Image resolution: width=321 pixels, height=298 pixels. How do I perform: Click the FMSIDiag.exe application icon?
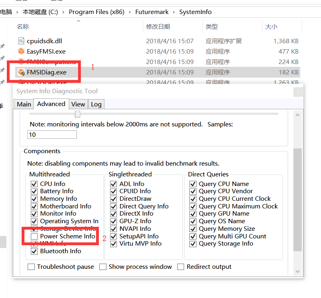point(21,72)
